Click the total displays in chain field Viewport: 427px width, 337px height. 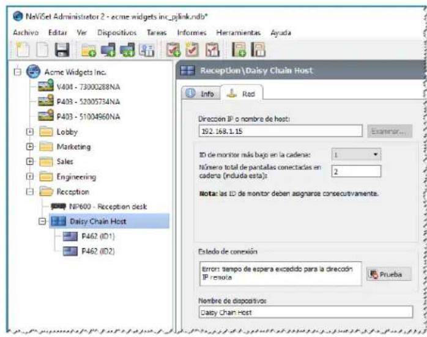(x=356, y=171)
